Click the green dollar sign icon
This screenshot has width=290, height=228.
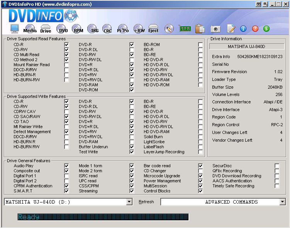point(266,29)
